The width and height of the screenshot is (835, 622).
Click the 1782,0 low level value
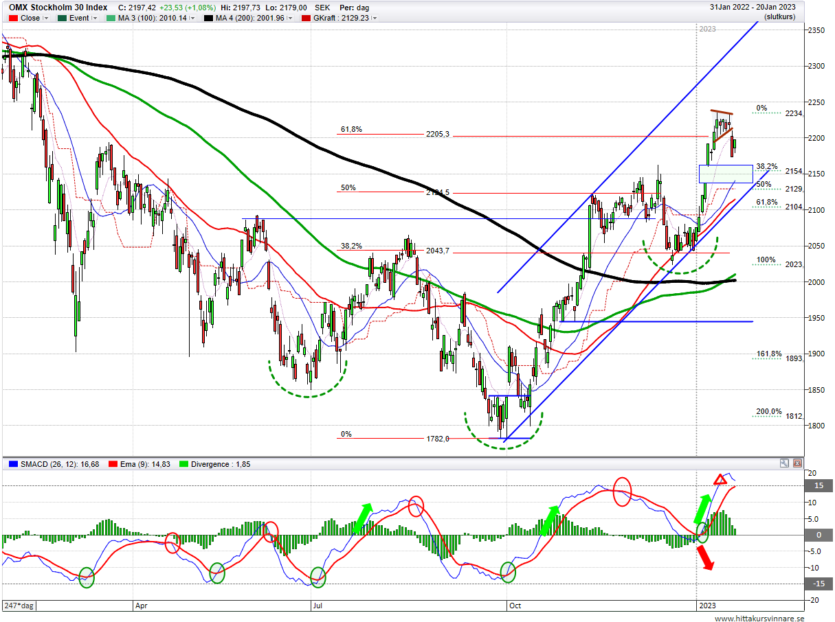pyautogui.click(x=438, y=439)
